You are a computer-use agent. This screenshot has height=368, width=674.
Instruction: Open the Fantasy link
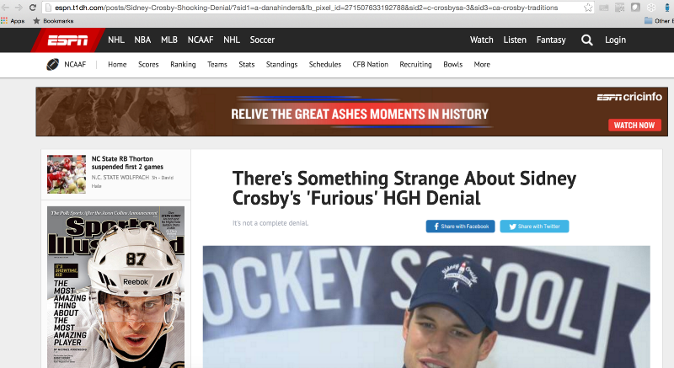click(551, 40)
